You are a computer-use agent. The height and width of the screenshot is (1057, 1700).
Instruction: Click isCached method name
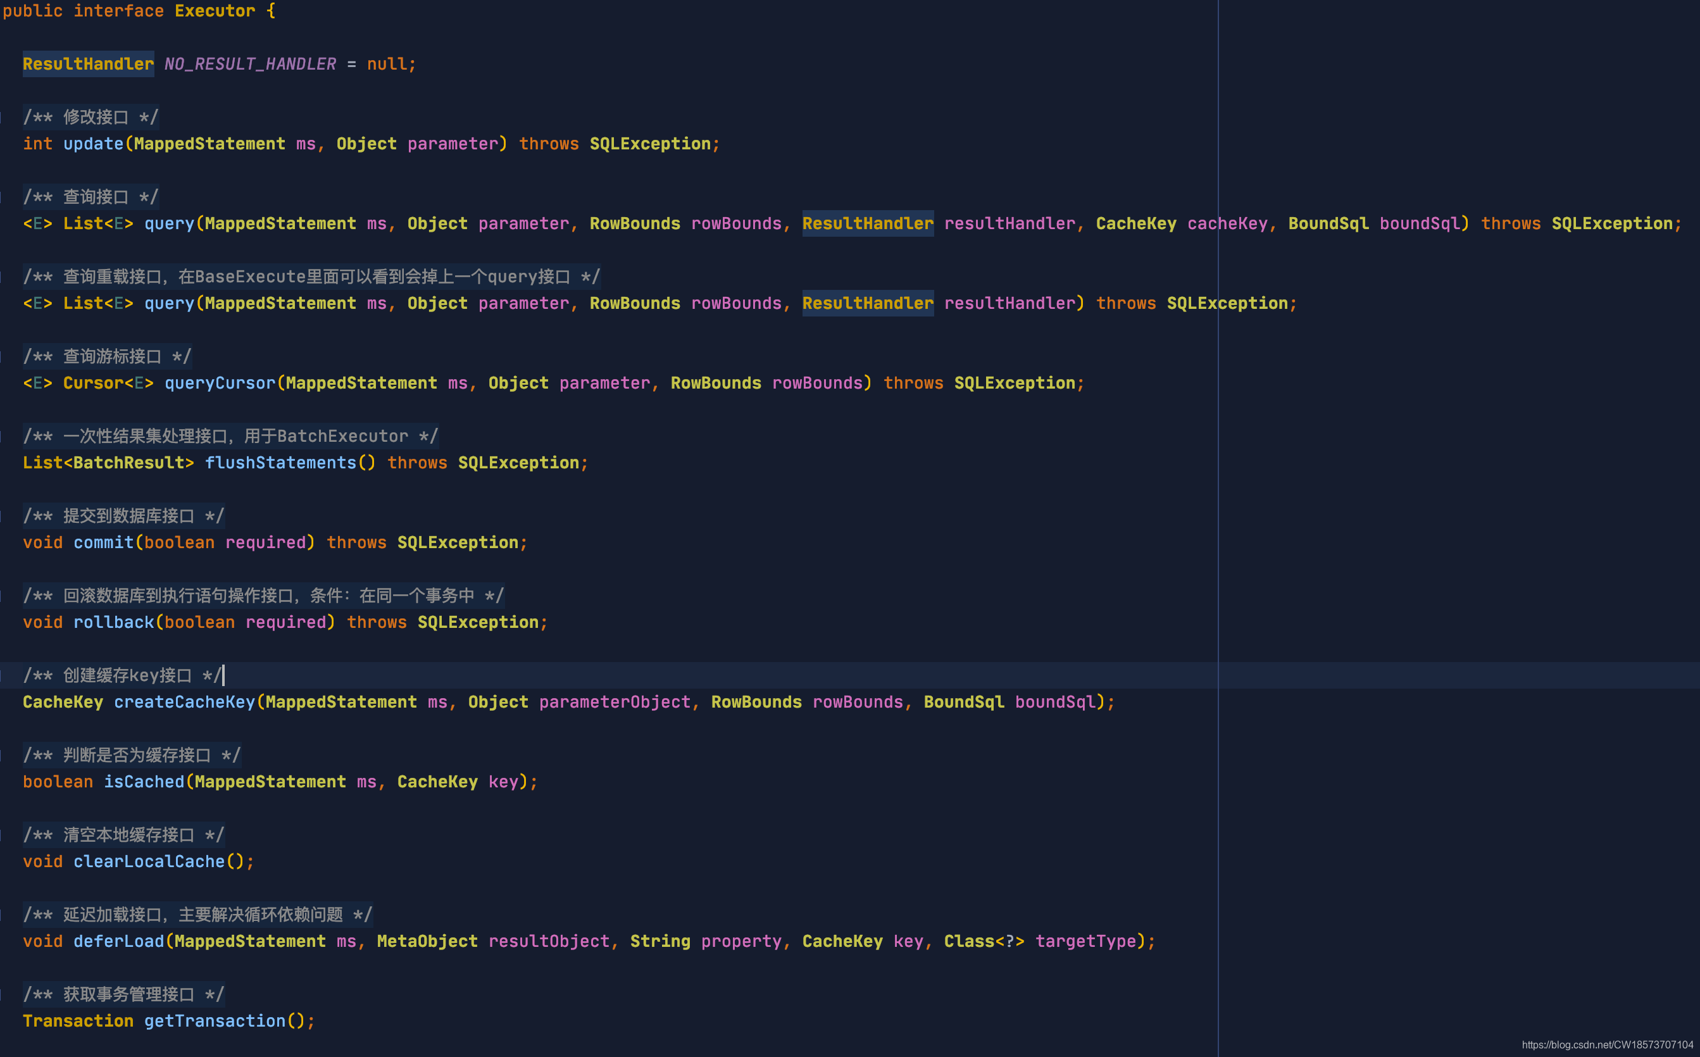click(144, 782)
